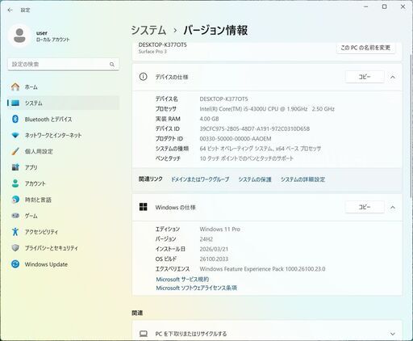Screen dimensions: 413x341
Task: Select the DESKTOP-K377OT5 device name value
Action: tap(223, 99)
